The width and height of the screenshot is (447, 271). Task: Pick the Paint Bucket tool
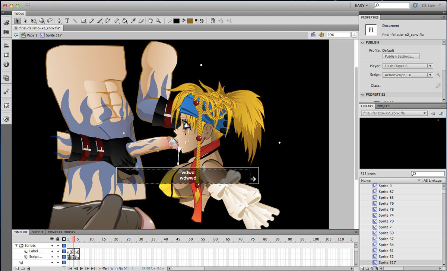pyautogui.click(x=125, y=21)
